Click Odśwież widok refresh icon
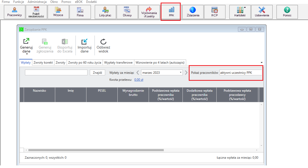 (x=103, y=45)
